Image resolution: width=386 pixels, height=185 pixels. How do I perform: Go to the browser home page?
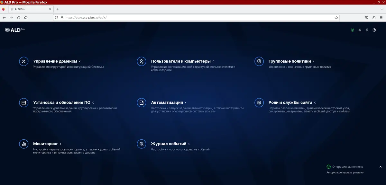tap(26, 18)
